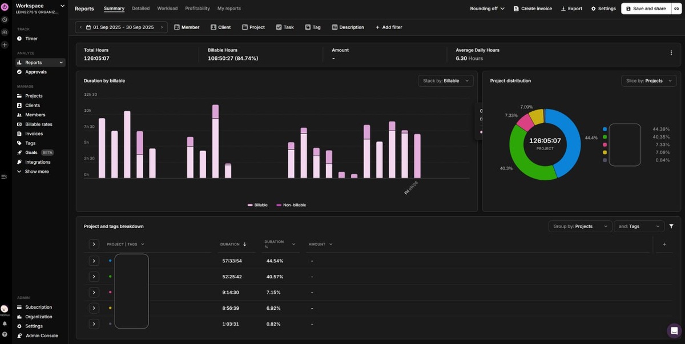This screenshot has height=344, width=685.
Task: Open report Settings in the top bar
Action: (603, 9)
